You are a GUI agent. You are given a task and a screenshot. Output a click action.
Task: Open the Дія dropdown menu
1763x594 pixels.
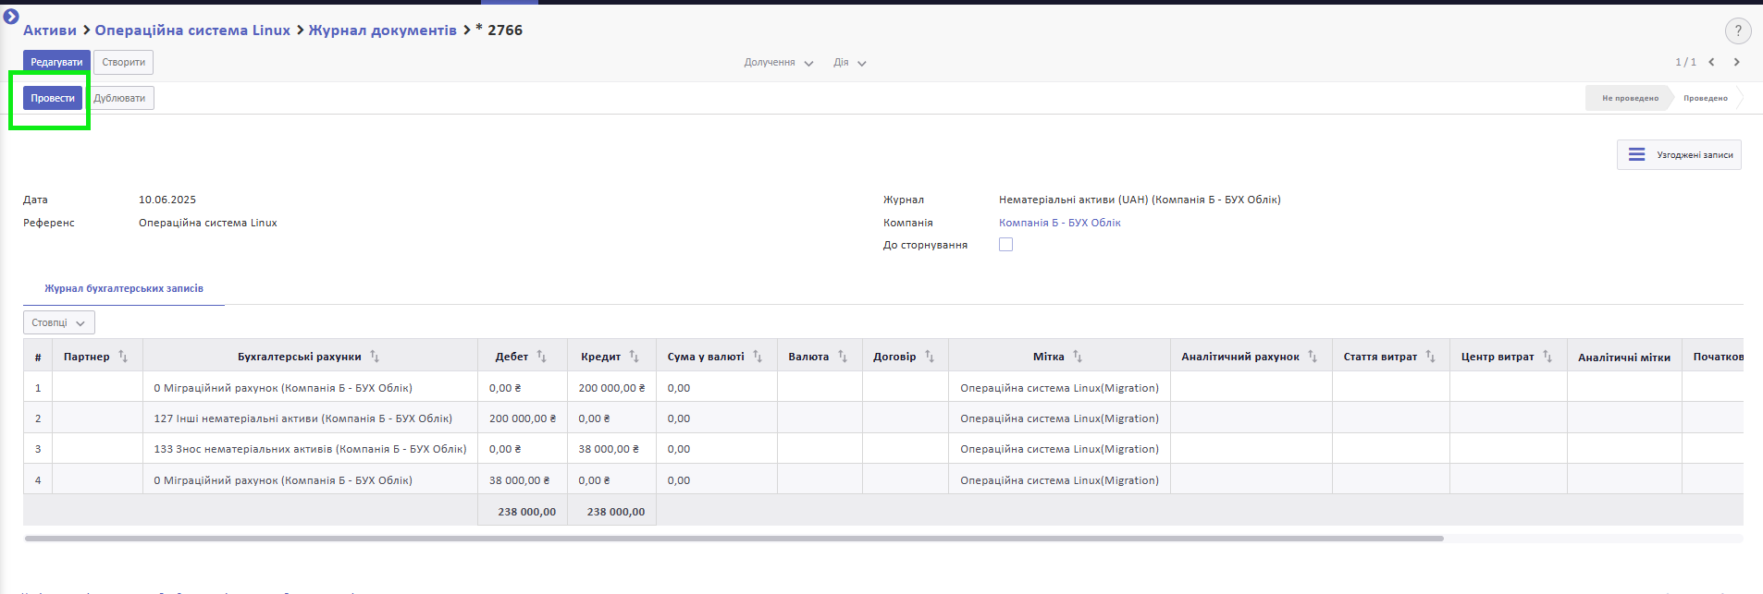(850, 63)
